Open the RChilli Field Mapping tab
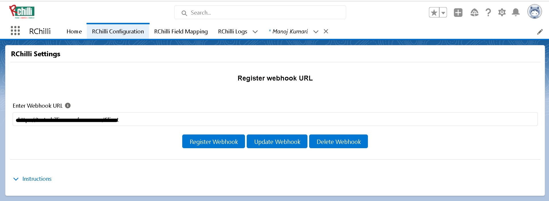The width and height of the screenshot is (549, 201). 181,31
